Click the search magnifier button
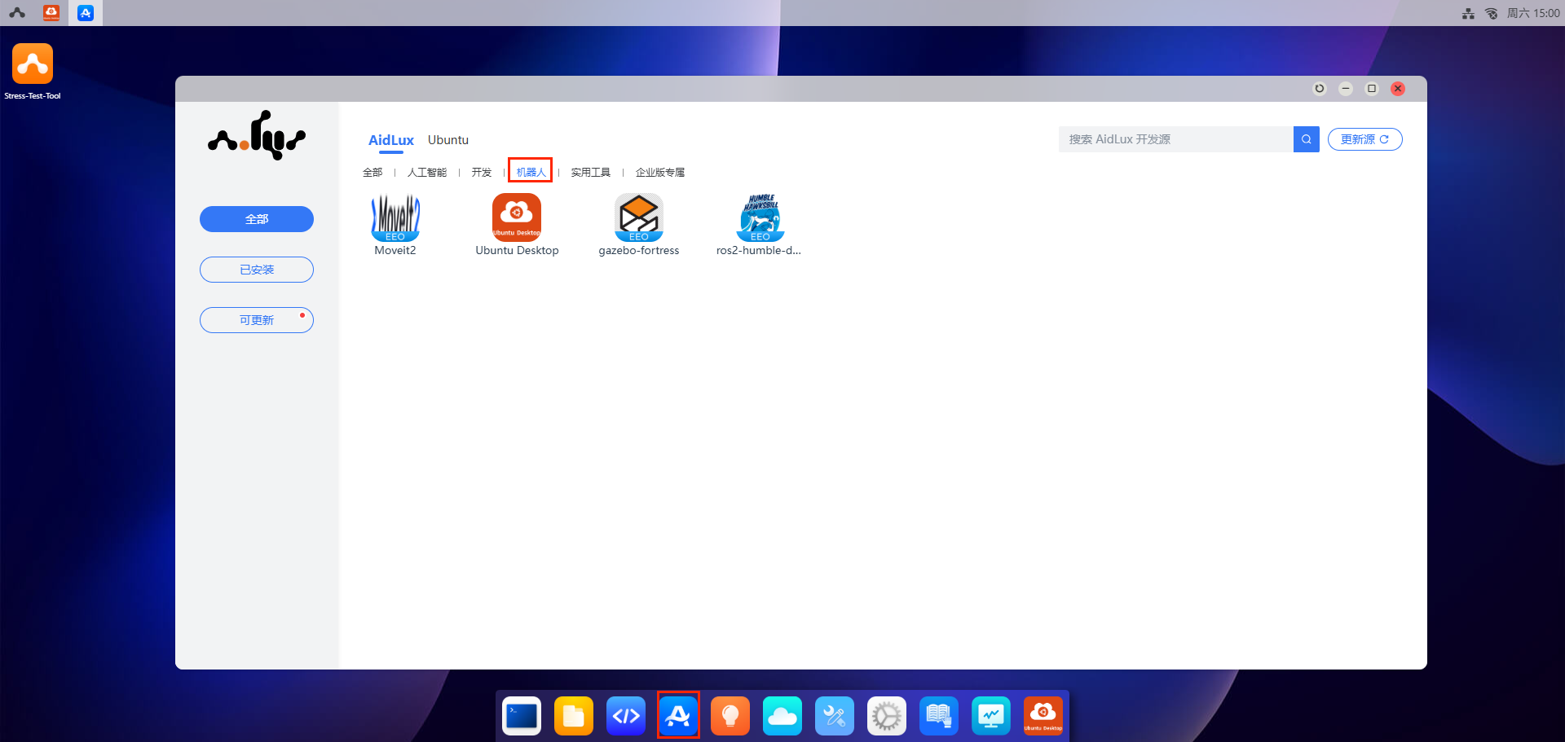Image resolution: width=1565 pixels, height=742 pixels. coord(1306,139)
